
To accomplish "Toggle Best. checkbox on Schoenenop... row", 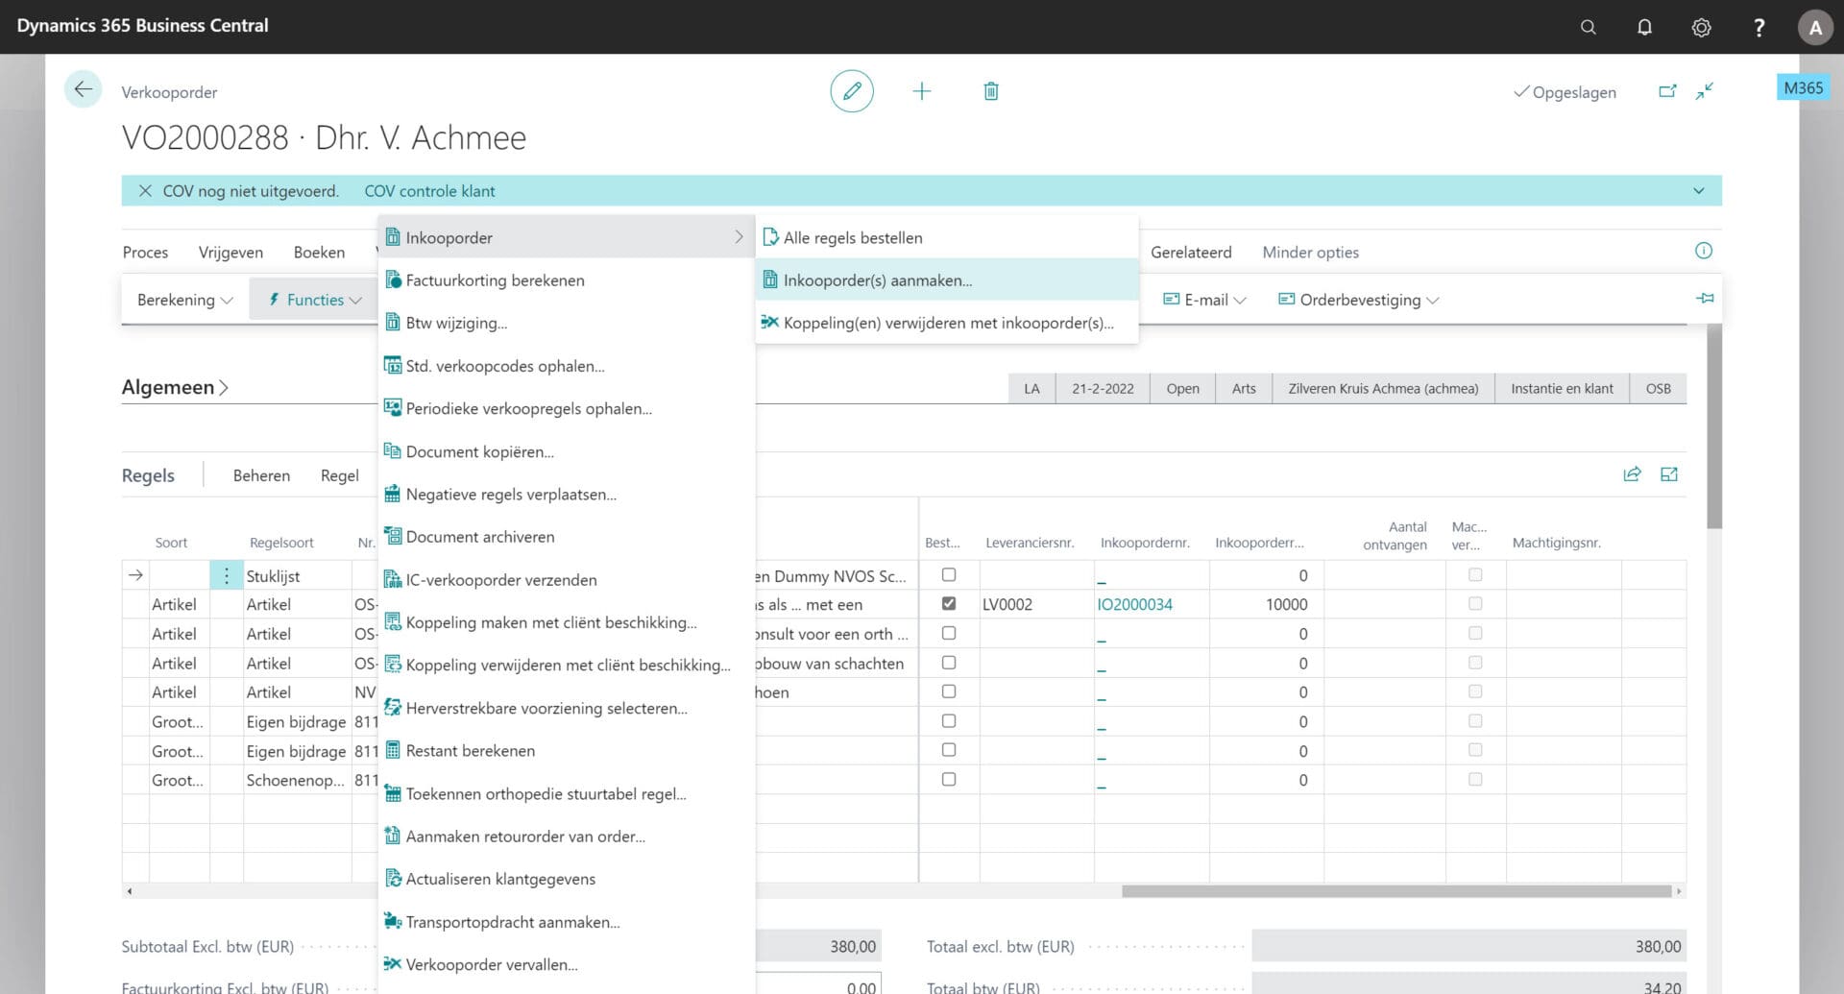I will pos(949,779).
